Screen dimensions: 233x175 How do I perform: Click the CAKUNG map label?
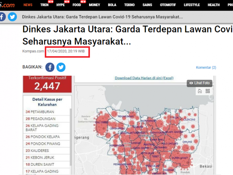click(x=187, y=142)
